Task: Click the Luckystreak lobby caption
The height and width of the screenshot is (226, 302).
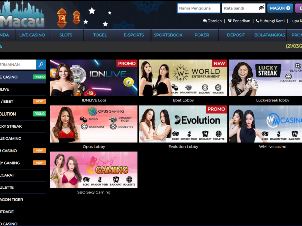Action: [x=272, y=100]
